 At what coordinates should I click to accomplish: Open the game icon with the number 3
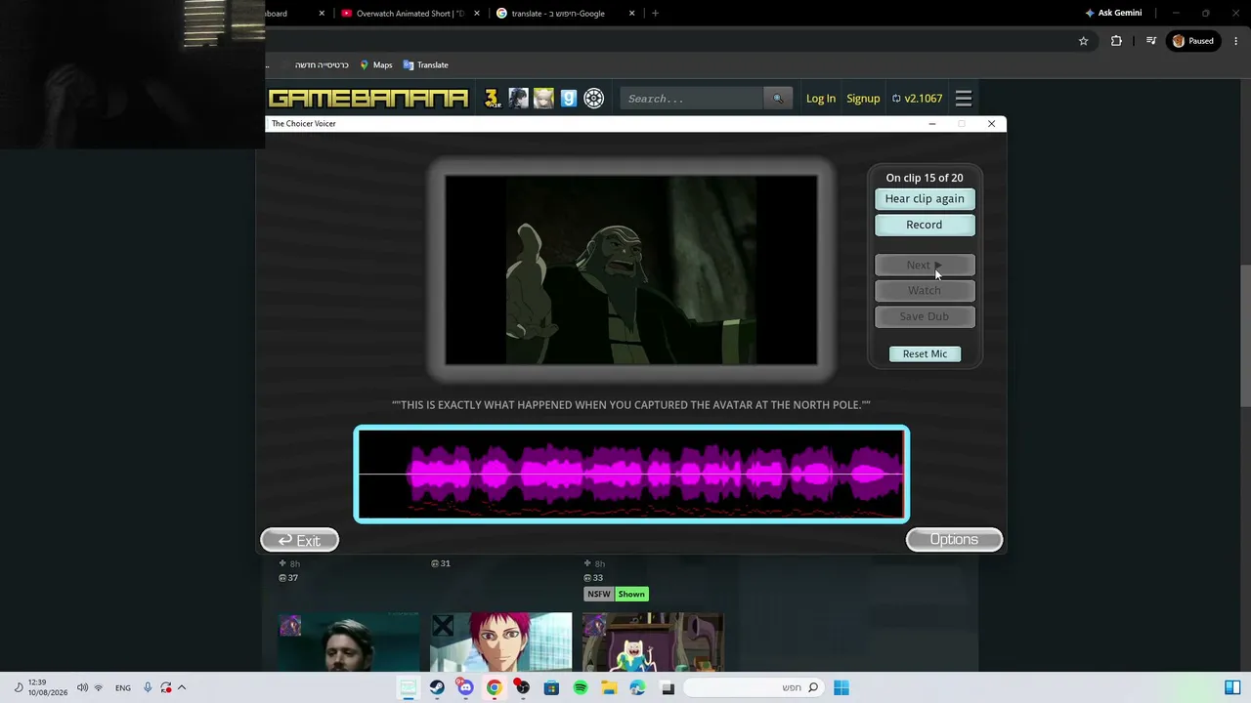(492, 99)
